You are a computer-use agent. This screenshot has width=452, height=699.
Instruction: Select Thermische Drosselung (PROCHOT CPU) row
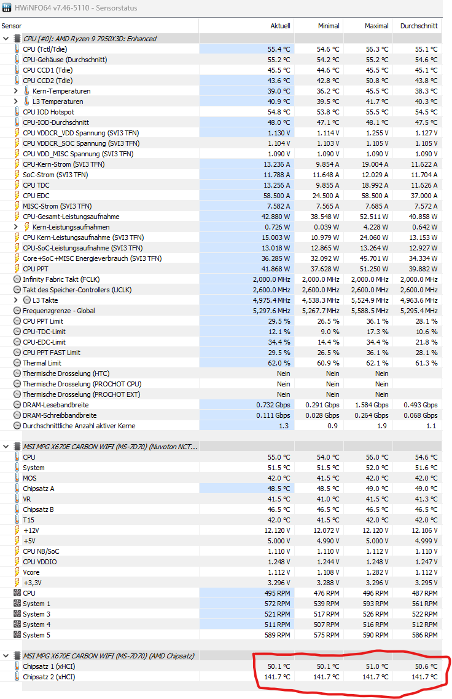(x=221, y=384)
